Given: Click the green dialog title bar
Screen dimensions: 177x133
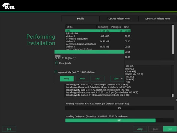Looking at the screenshot, I should point(90,52).
